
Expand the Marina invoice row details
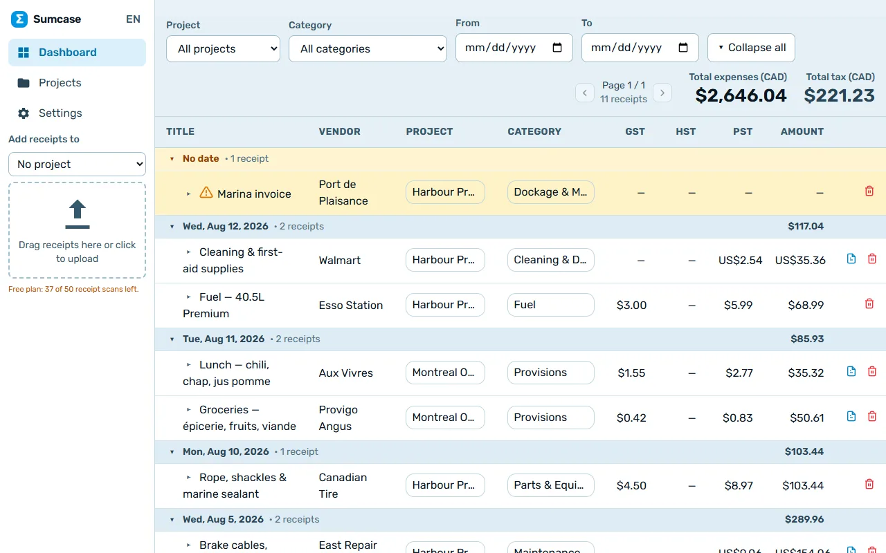pos(189,194)
